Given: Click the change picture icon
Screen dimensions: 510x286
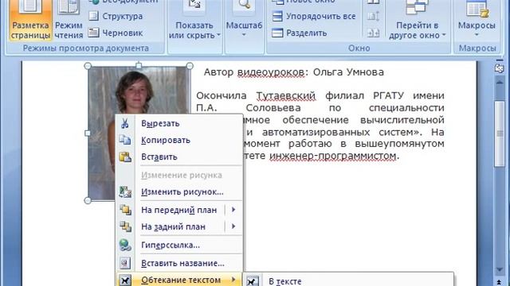Looking at the screenshot, I should pos(125,192).
